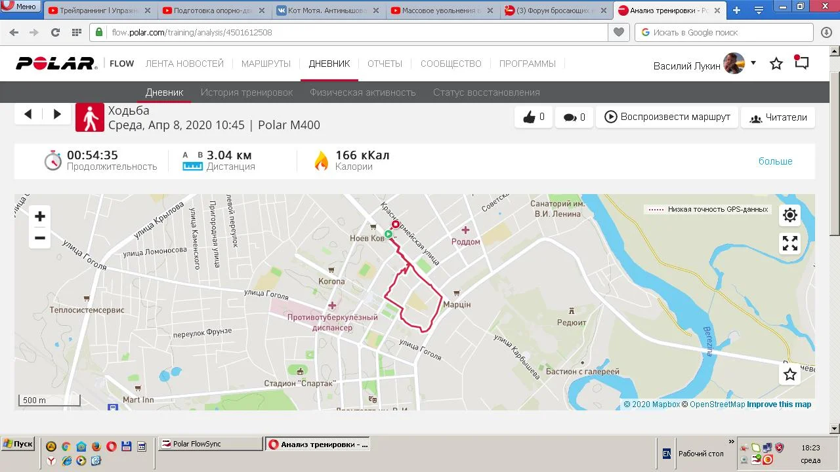Screen dimensions: 840x472
Task: Zoom out on the map
Action: [x=40, y=238]
